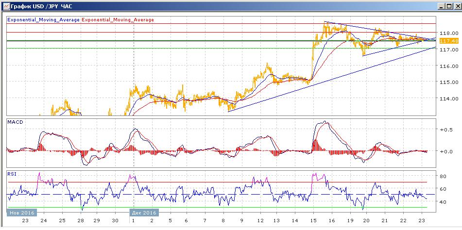This screenshot has width=462, height=230.
Task: Click the MACD indicator panel label
Action: pos(14,123)
